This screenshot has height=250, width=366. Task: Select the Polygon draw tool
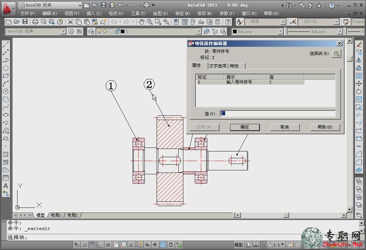(6, 68)
